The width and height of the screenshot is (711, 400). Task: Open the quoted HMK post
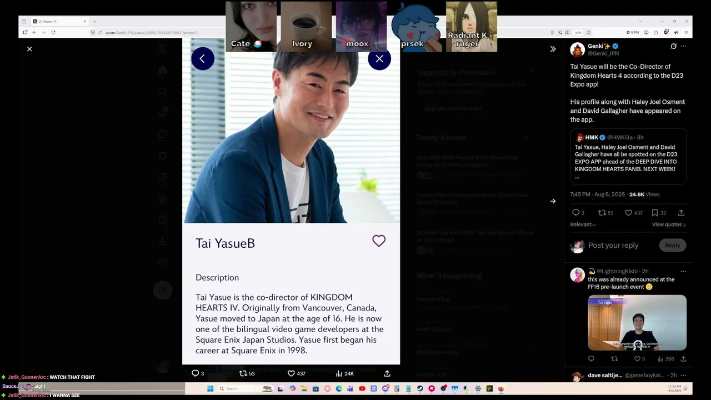628,157
